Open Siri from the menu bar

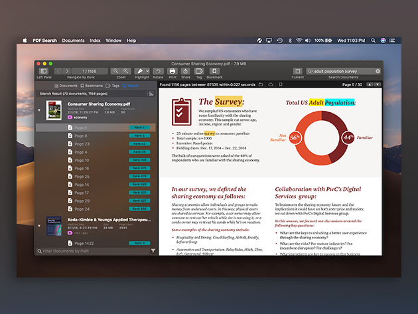[383, 40]
